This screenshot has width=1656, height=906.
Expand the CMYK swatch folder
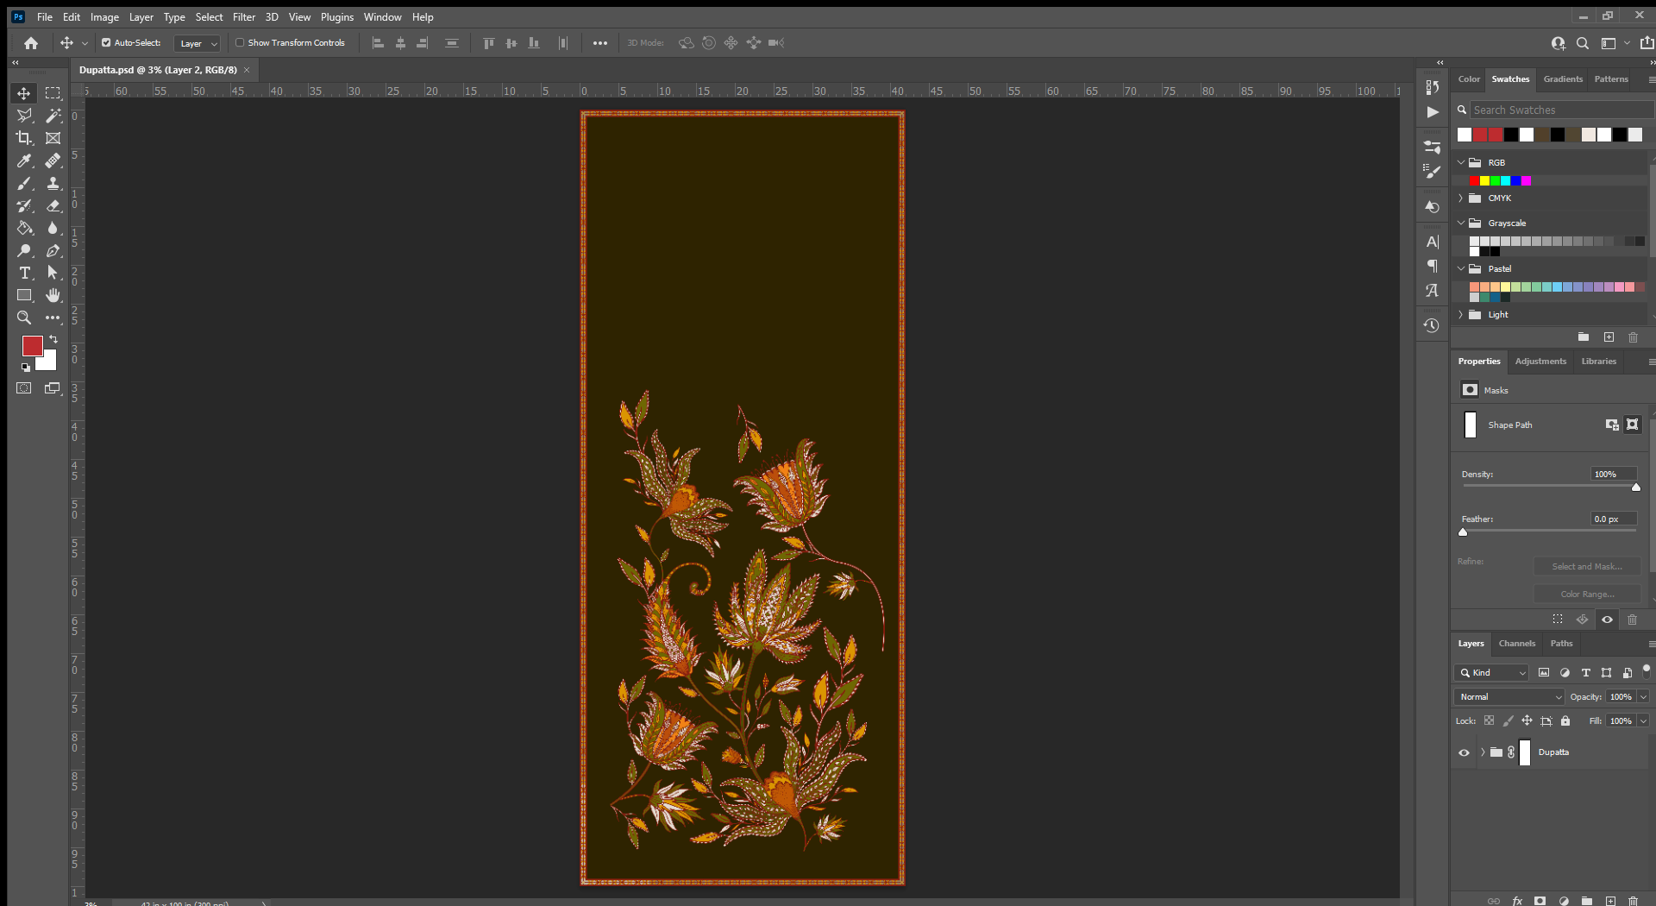click(1460, 198)
